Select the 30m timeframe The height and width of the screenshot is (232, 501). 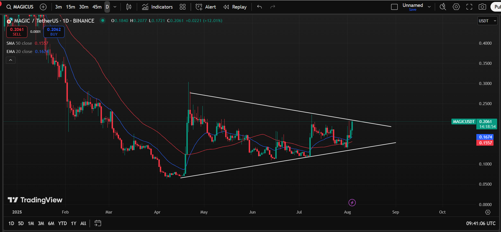click(x=84, y=7)
